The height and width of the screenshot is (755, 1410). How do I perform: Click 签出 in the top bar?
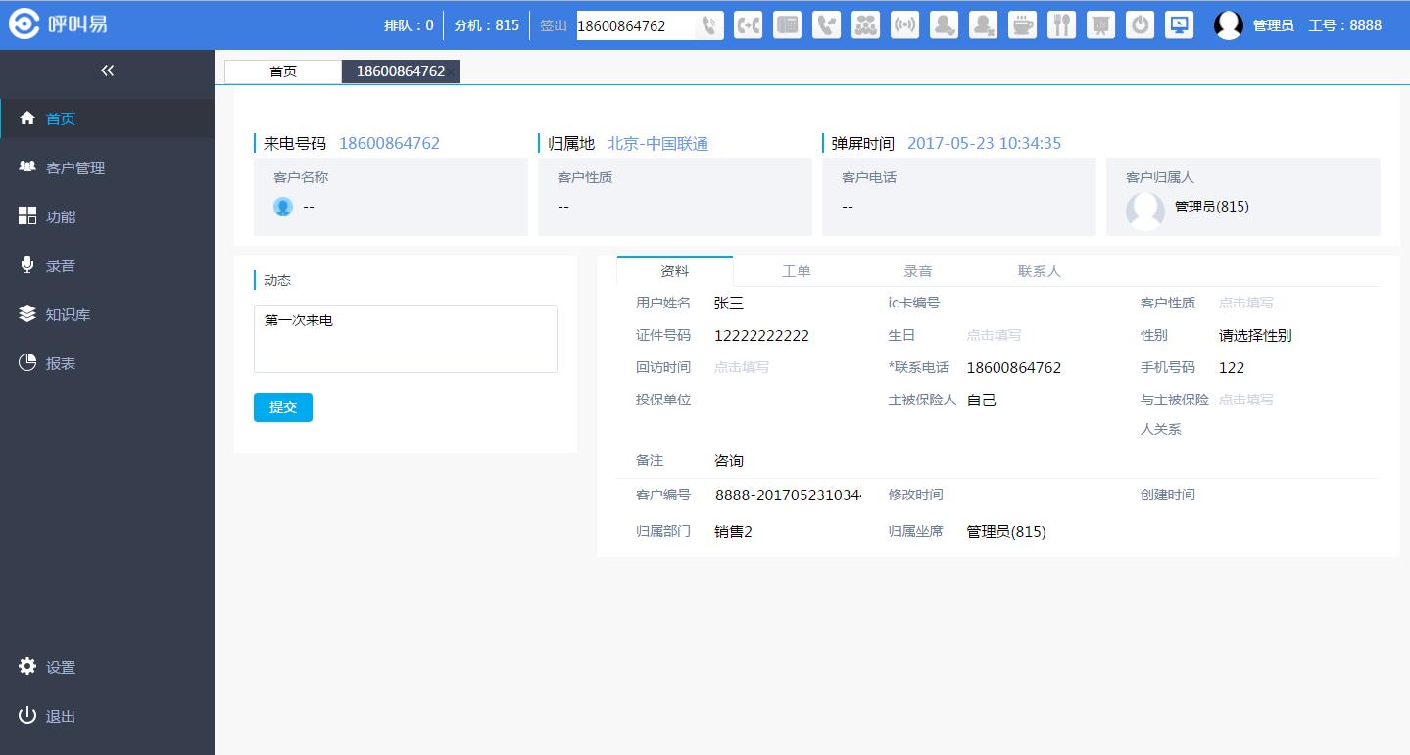click(x=554, y=25)
